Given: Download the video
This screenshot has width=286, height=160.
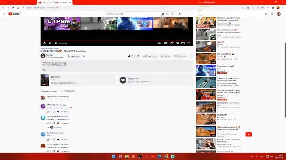Looking at the screenshot, I should [166, 56].
